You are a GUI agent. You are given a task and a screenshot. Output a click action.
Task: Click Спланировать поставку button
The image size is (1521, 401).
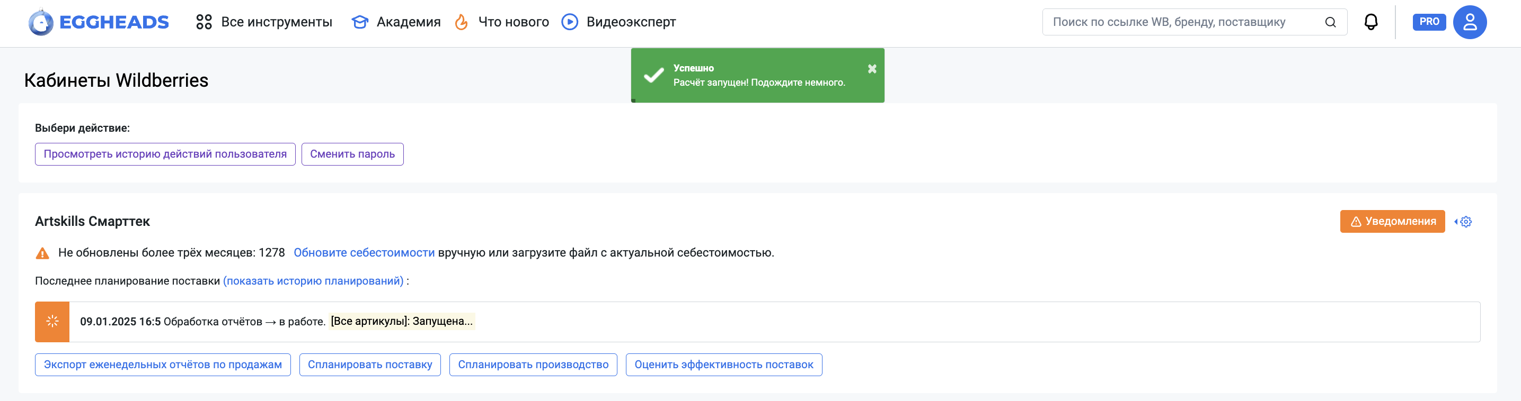click(369, 364)
